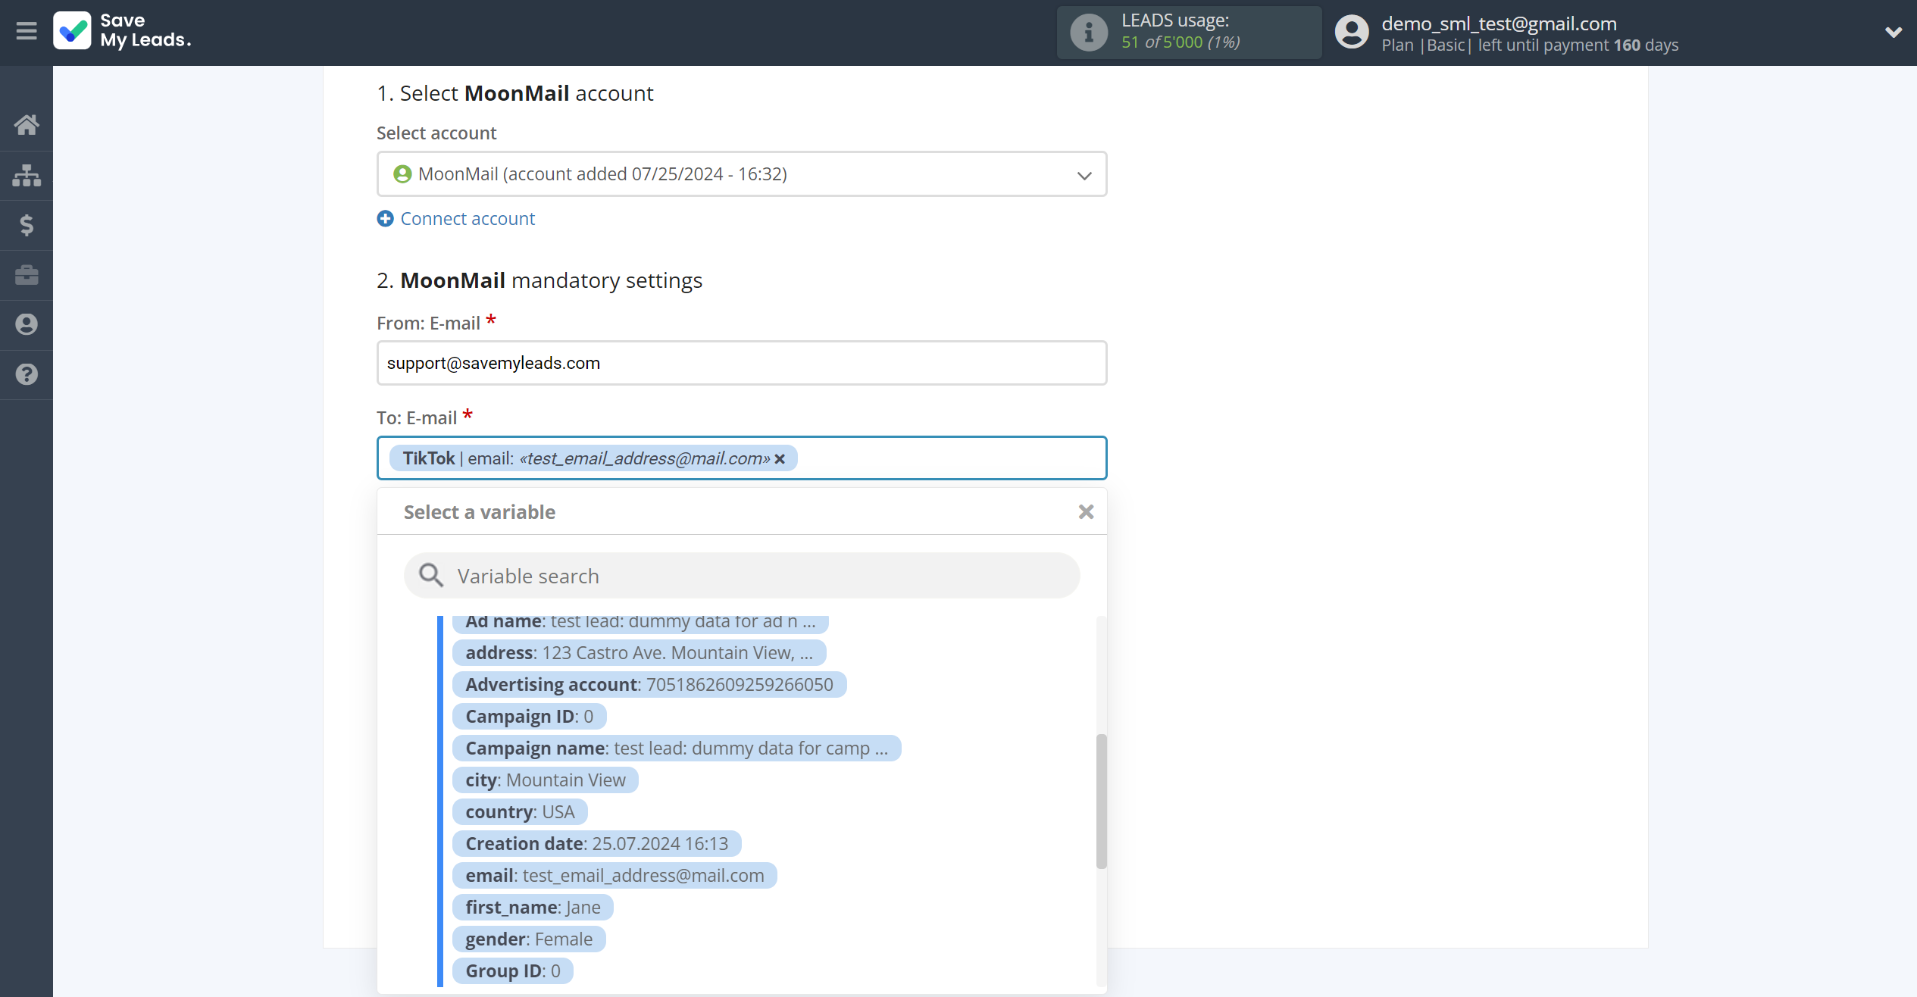The image size is (1917, 997).
Task: Click the Variable search box
Action: [742, 576]
